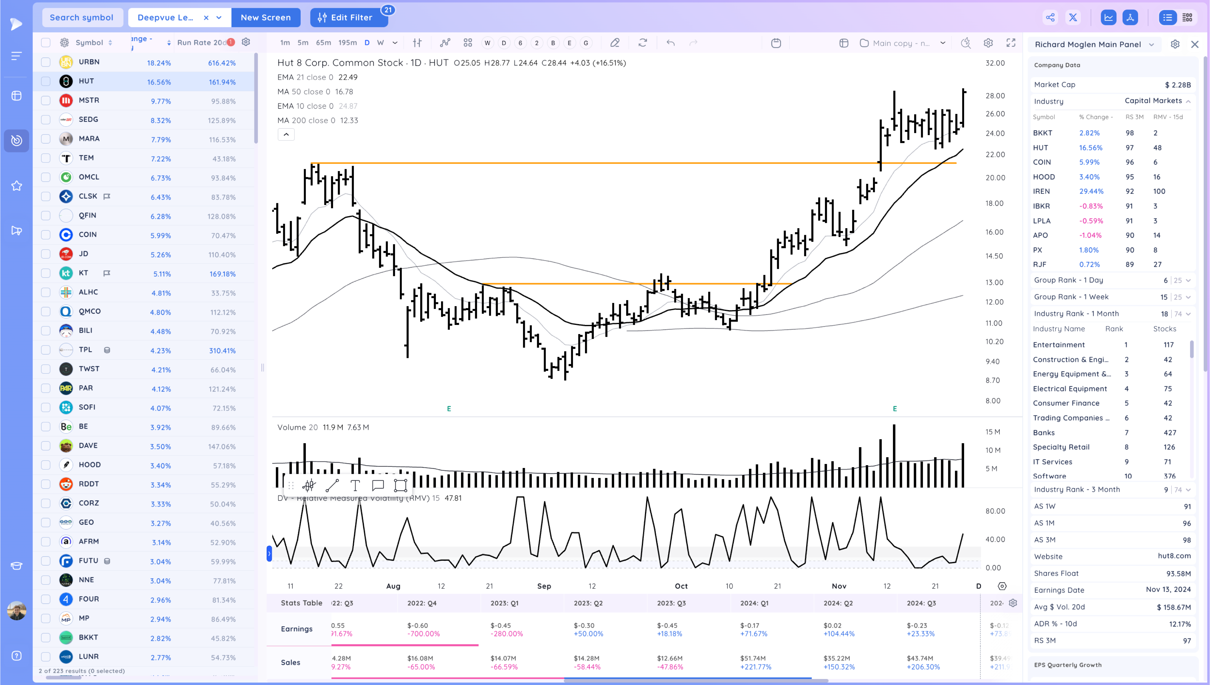The image size is (1210, 685).
Task: Switch to grid table view layout
Action: tap(1187, 18)
